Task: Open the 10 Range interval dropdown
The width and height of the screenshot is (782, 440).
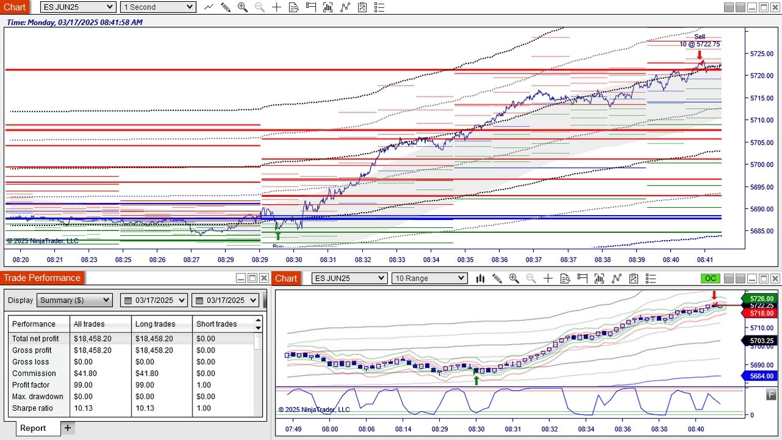Action: (x=429, y=278)
